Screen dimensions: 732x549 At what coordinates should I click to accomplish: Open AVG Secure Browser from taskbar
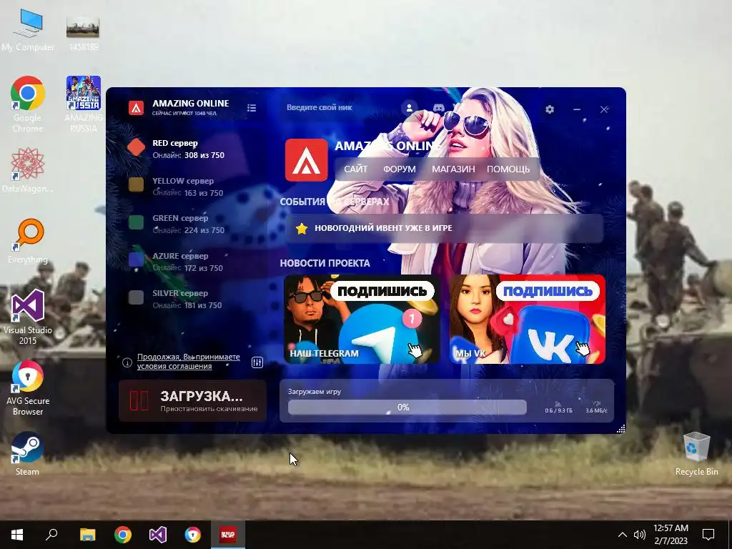coord(192,535)
